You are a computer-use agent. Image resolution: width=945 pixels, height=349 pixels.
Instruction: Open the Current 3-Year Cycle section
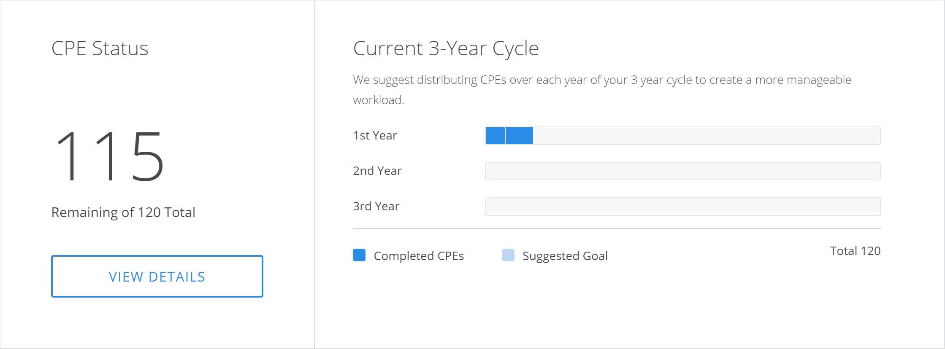[x=446, y=48]
